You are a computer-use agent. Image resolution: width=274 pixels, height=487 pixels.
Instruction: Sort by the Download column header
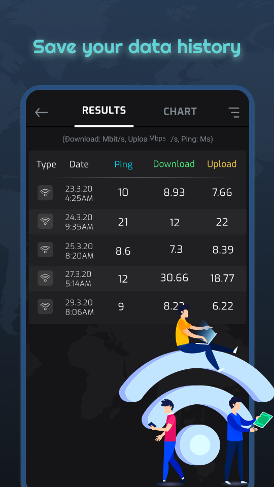point(174,164)
